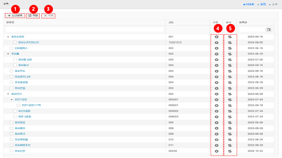
Task: Collapse the 천안1공장 sub-node arrow
Action: (x=11, y=100)
